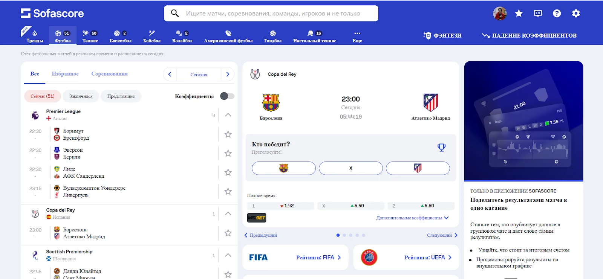Screen dimensions: 603x279
Task: Open ПАДЕНИЕ КОЭФФИЦИЕНТОВ link
Action: [529, 36]
